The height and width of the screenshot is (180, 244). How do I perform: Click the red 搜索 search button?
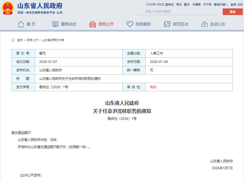[x=232, y=12]
